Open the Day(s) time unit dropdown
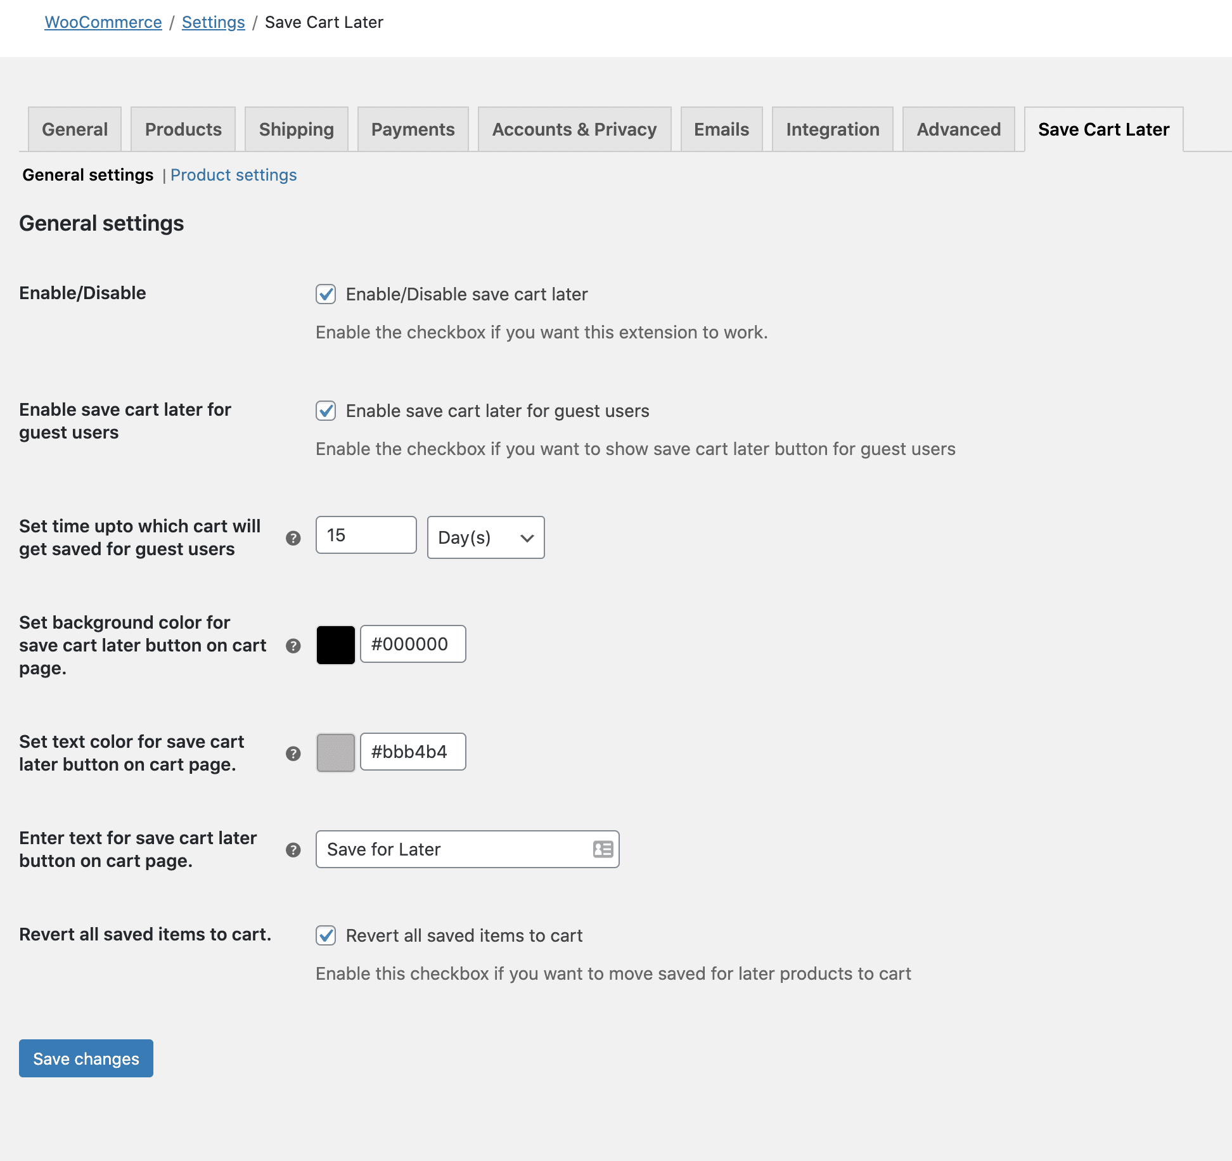The height and width of the screenshot is (1161, 1232). (485, 537)
